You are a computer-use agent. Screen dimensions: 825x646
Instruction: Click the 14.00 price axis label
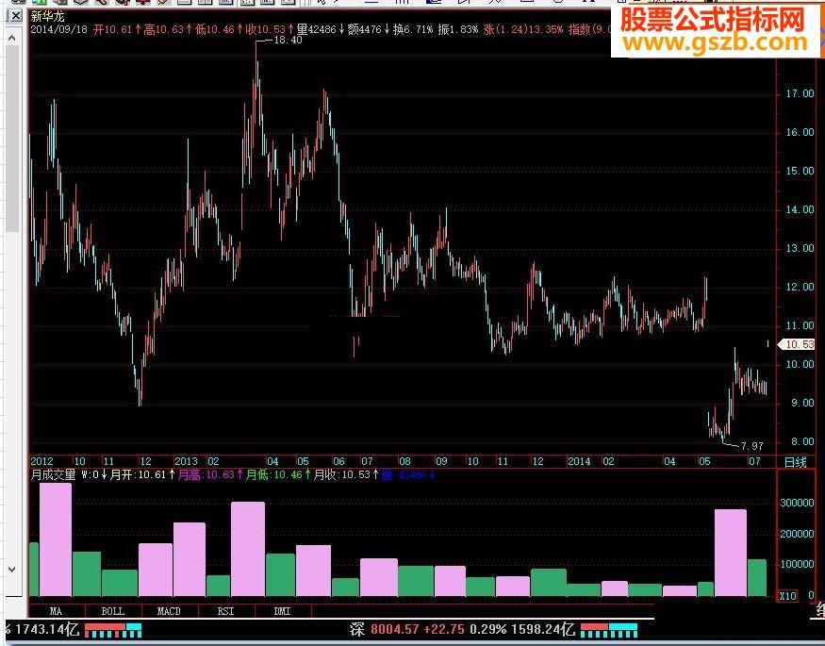800,210
